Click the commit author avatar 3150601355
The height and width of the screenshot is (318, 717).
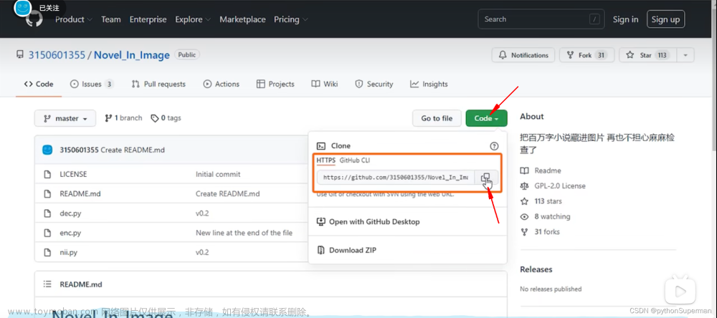(47, 150)
